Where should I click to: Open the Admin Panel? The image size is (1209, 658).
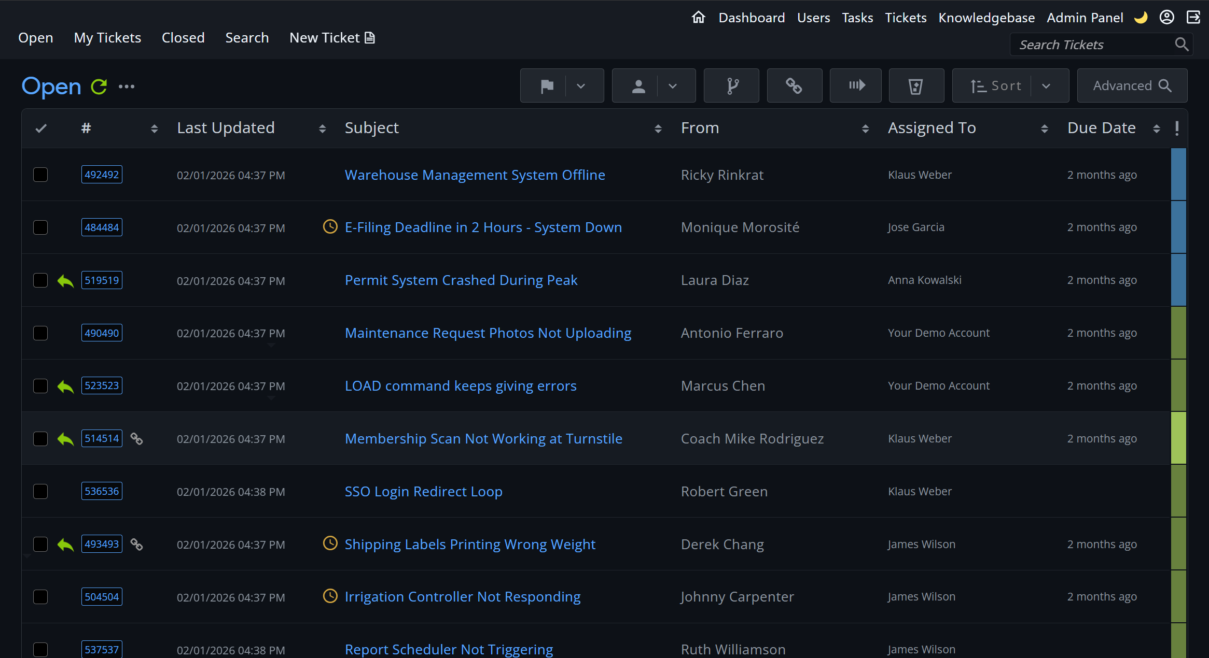pyautogui.click(x=1085, y=18)
